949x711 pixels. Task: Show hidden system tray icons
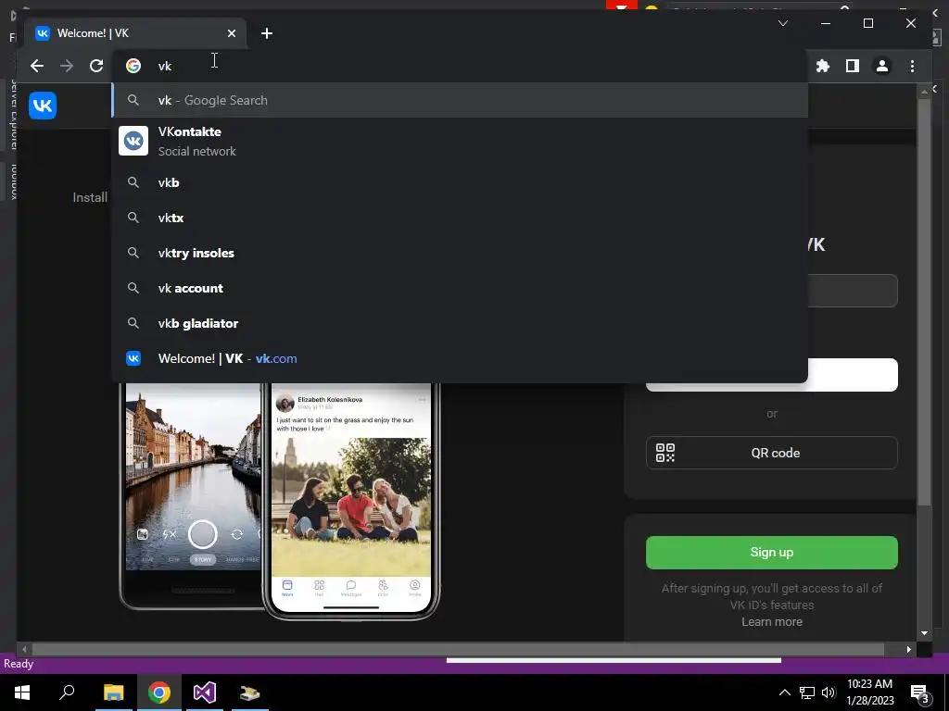point(784,692)
